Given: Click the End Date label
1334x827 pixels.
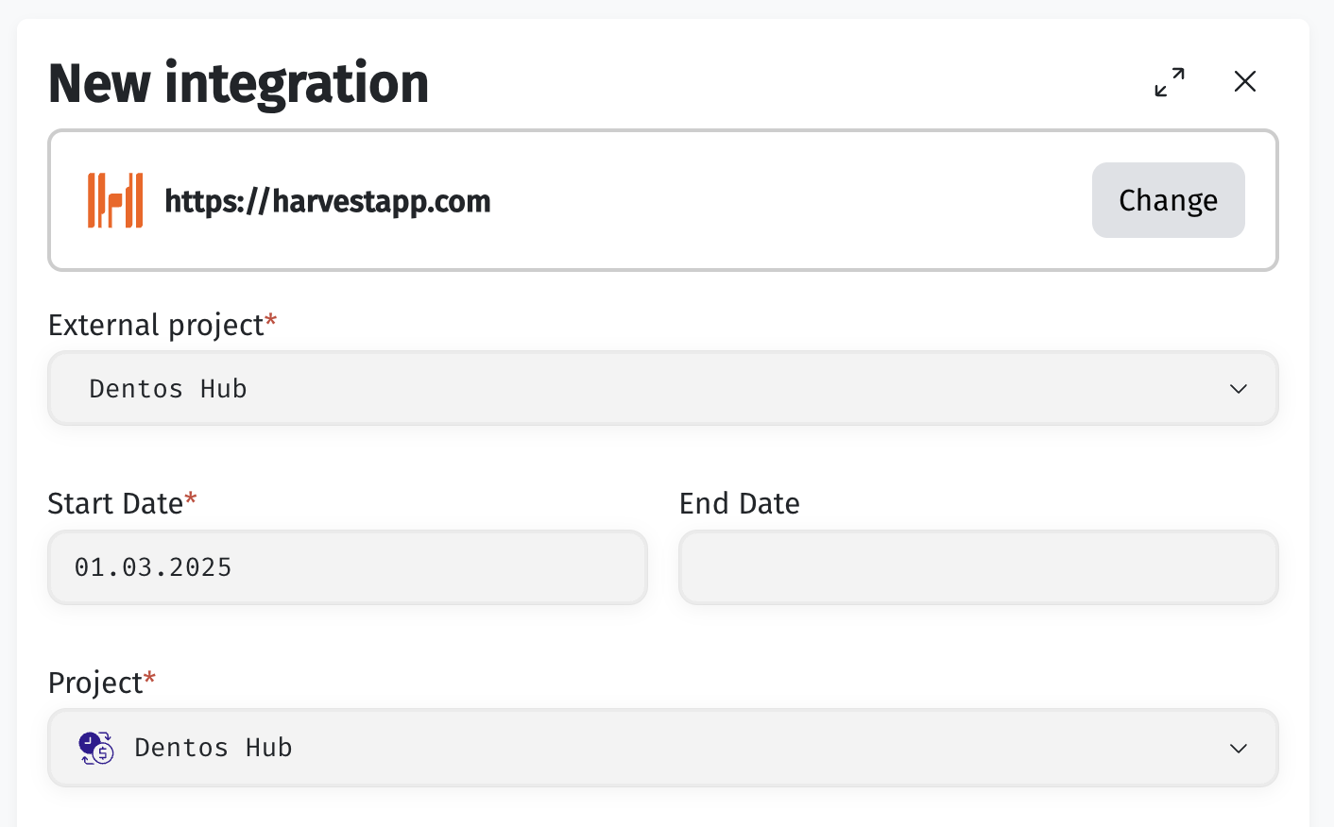Looking at the screenshot, I should 740,503.
